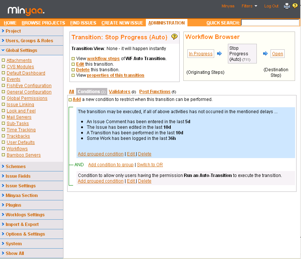
Task: Open the Find Issues menu
Action: tap(83, 23)
